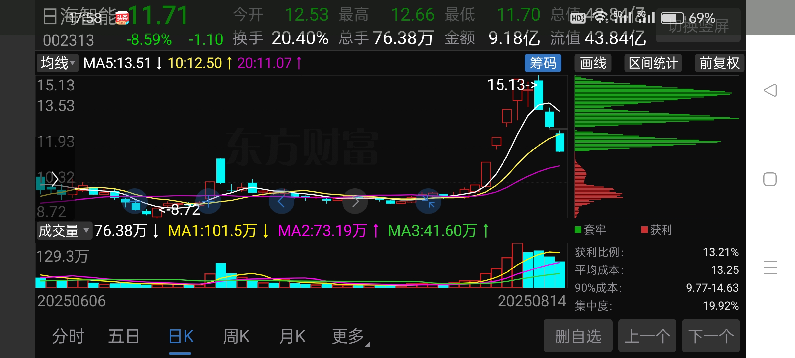Go to next stock with 下一个

tap(711, 336)
